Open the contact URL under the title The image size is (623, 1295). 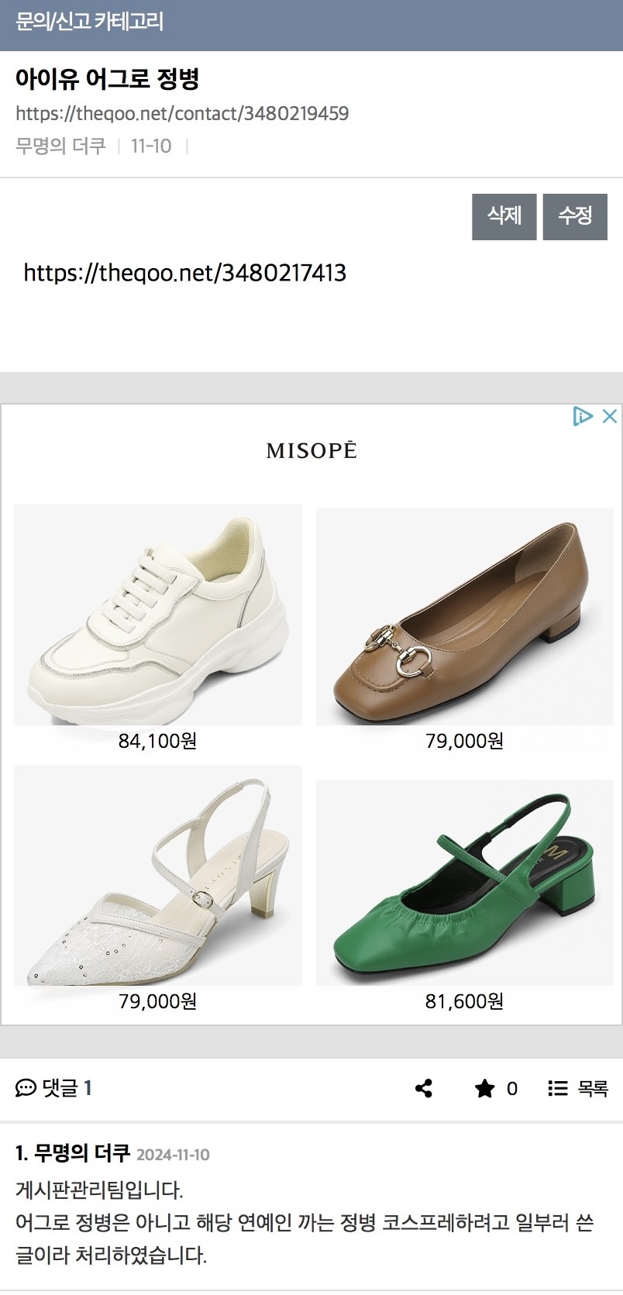(182, 114)
